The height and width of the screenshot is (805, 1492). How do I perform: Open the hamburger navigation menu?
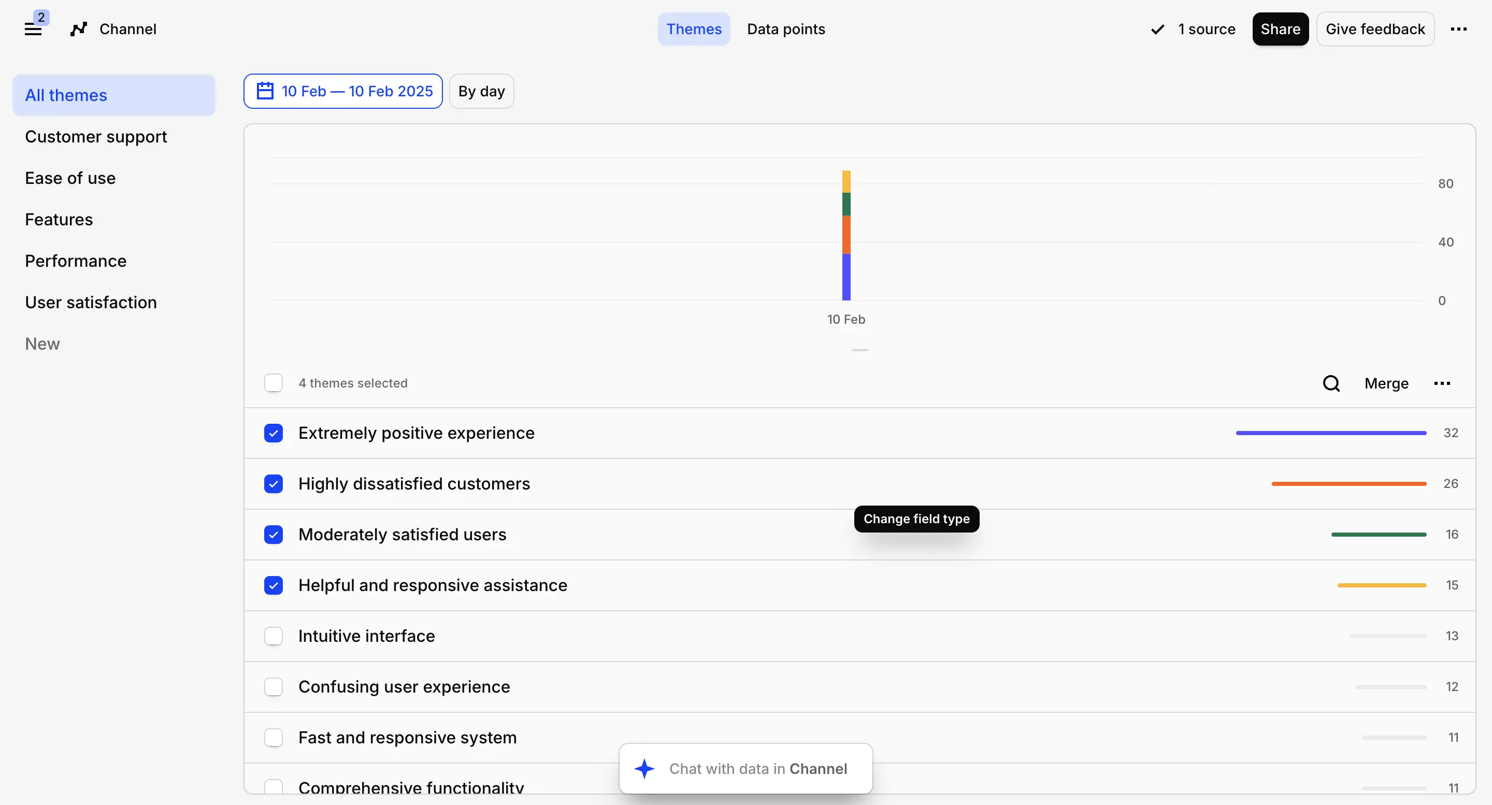click(x=34, y=28)
